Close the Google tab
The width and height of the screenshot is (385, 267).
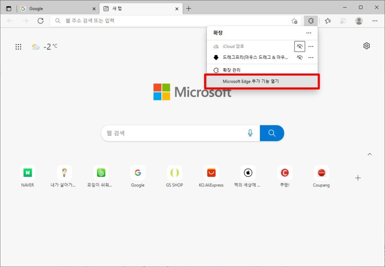coord(94,9)
